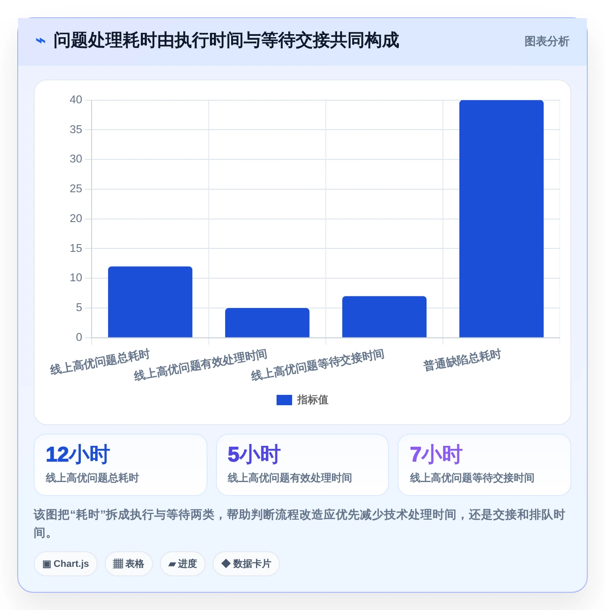The width and height of the screenshot is (605, 610).
Task: Click the bar icon in 进度 chip
Action: pos(172,564)
